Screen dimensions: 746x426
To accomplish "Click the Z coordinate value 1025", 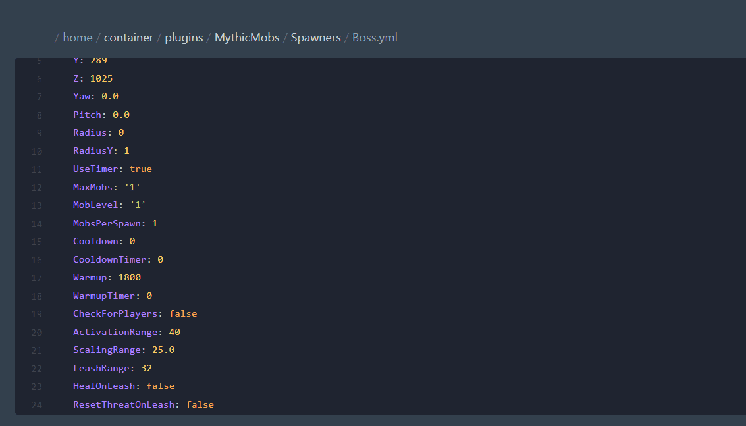I will coord(101,78).
